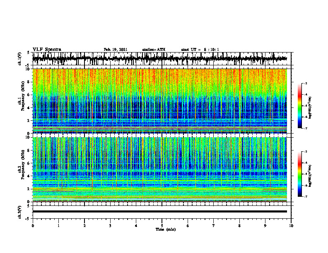Click inside the ch.1 voltage waveform trace
Image resolution: width=328 pixels, height=253 pixels.
(159, 59)
